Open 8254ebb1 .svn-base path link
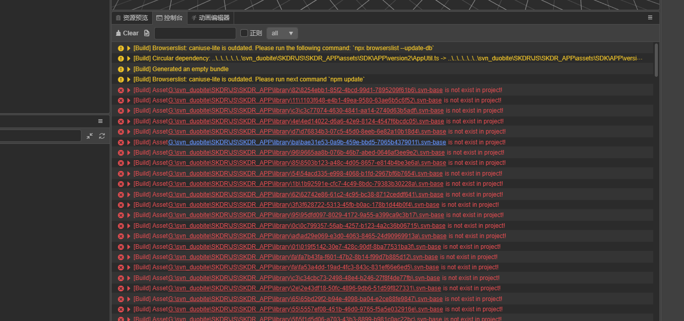Screen dimensions: 684x321 point(305,90)
